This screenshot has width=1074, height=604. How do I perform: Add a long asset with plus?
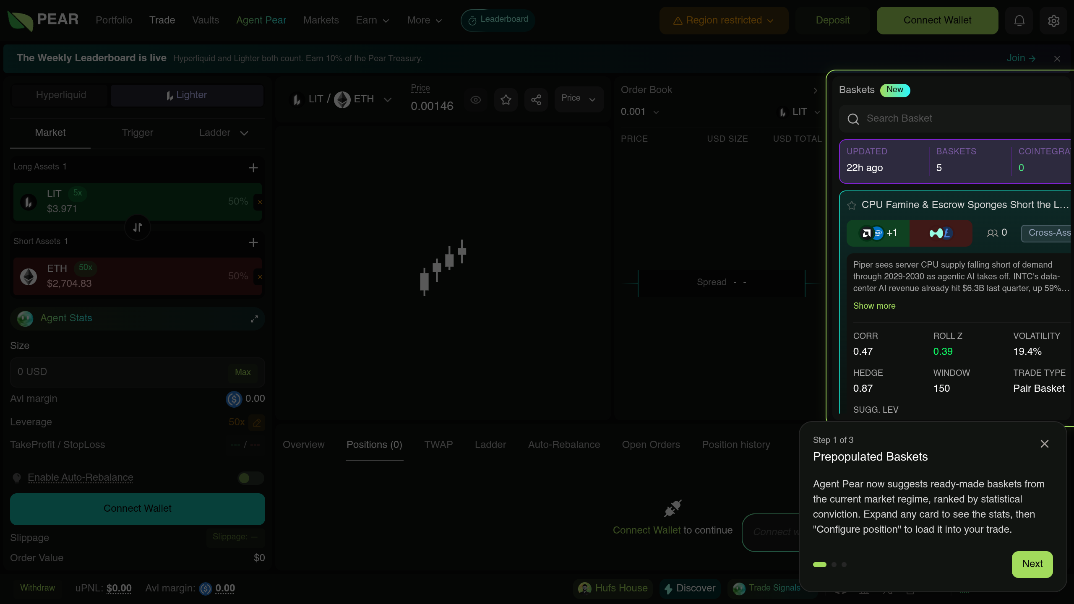(x=253, y=168)
